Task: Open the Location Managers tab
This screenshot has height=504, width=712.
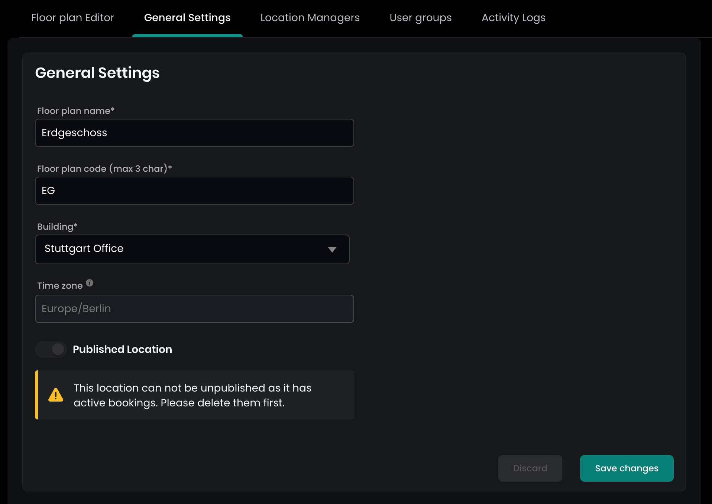Action: point(310,18)
